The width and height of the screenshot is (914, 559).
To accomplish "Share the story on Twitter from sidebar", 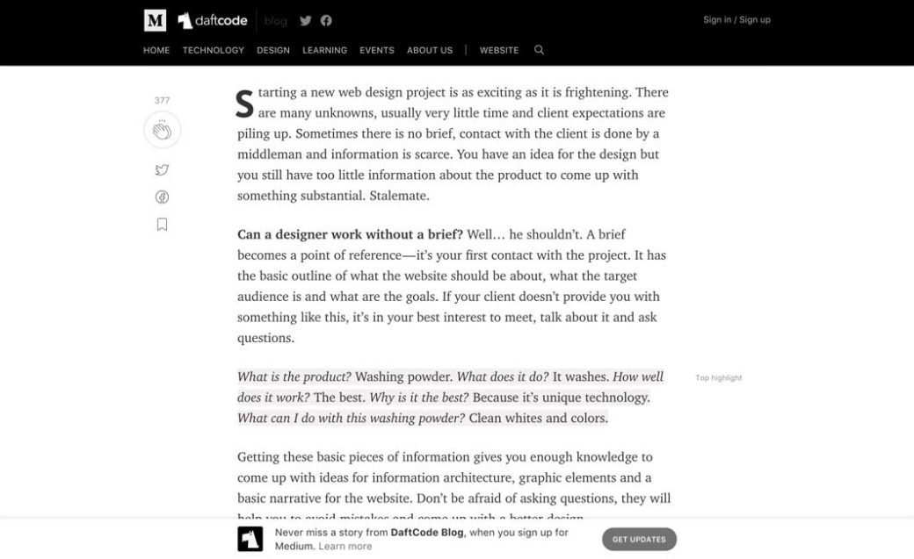I will (163, 170).
